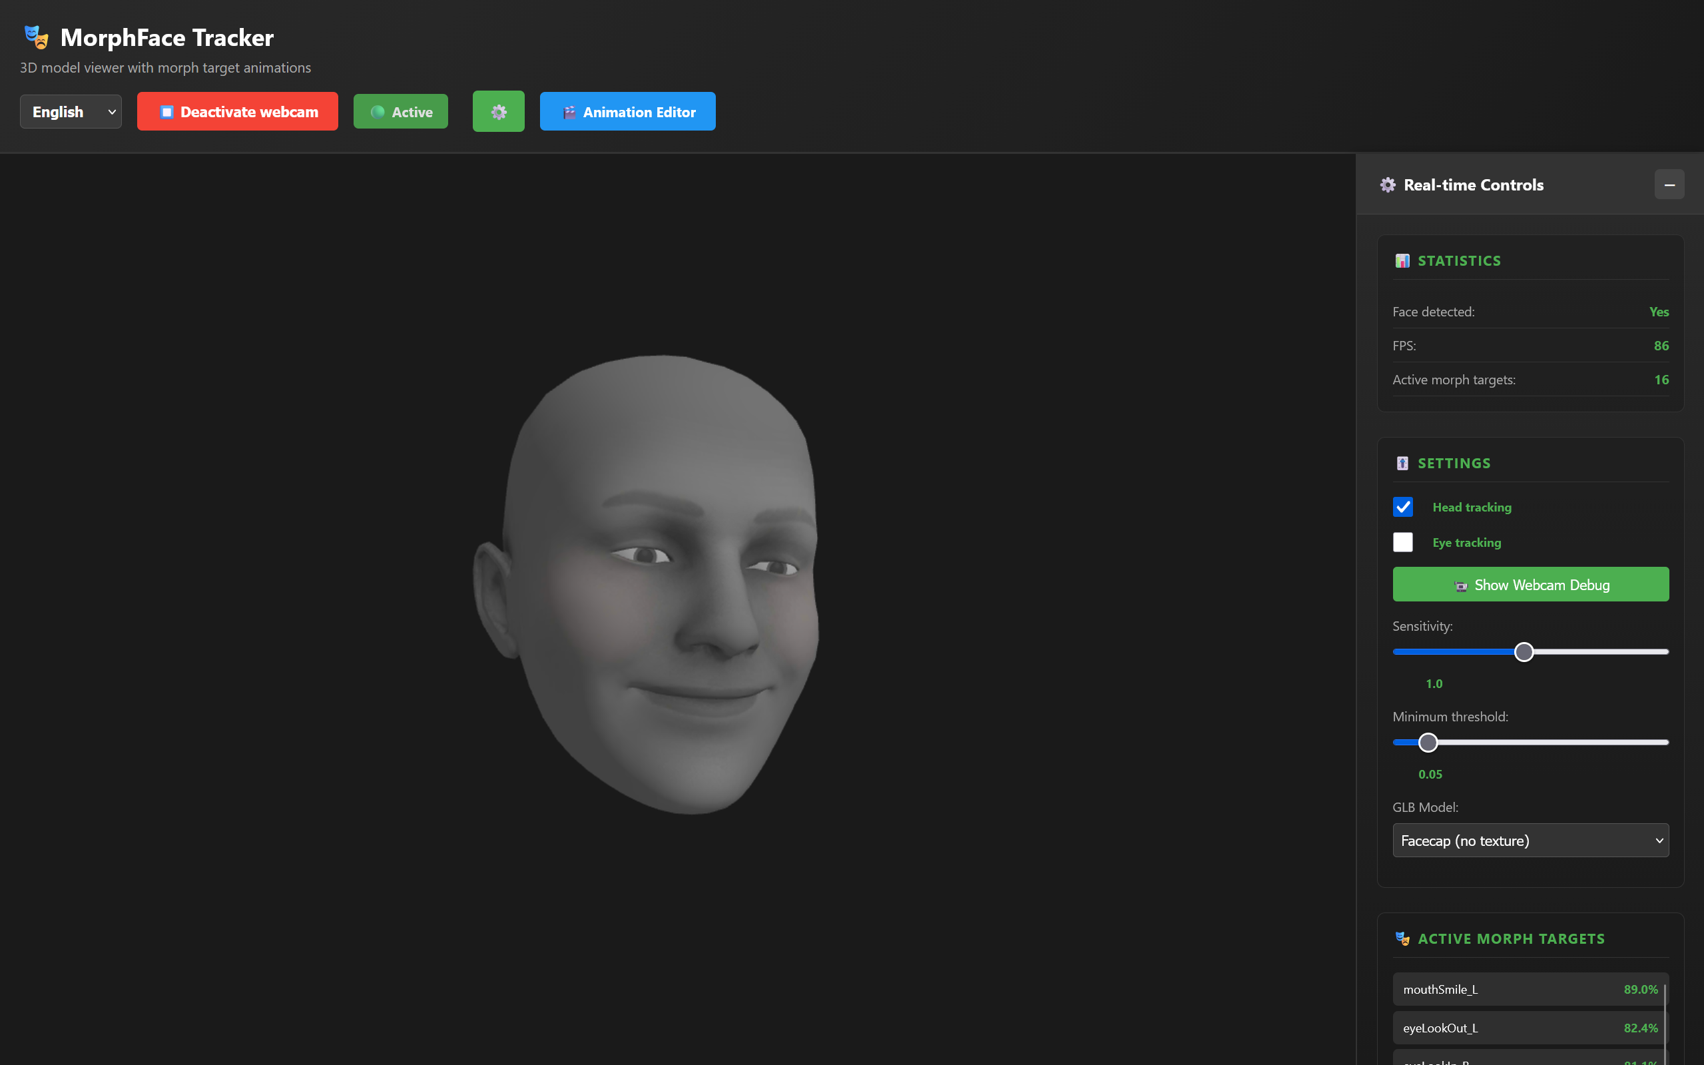Screen dimensions: 1704x1065
Task: Click the Statistics bar chart icon
Action: click(x=1402, y=260)
